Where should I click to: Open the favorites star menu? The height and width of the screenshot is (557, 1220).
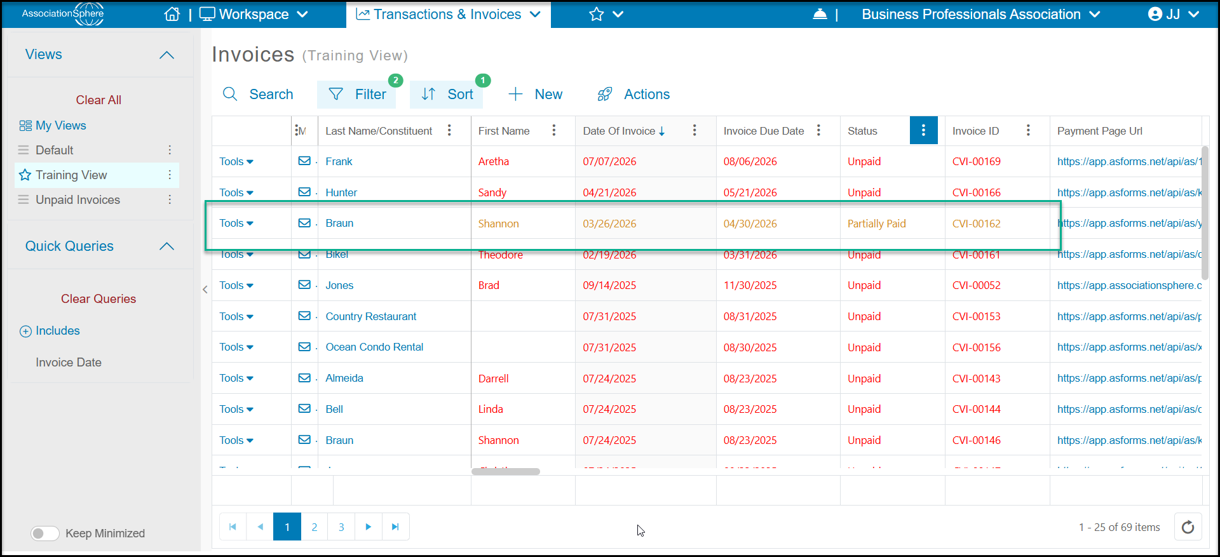[x=606, y=14]
